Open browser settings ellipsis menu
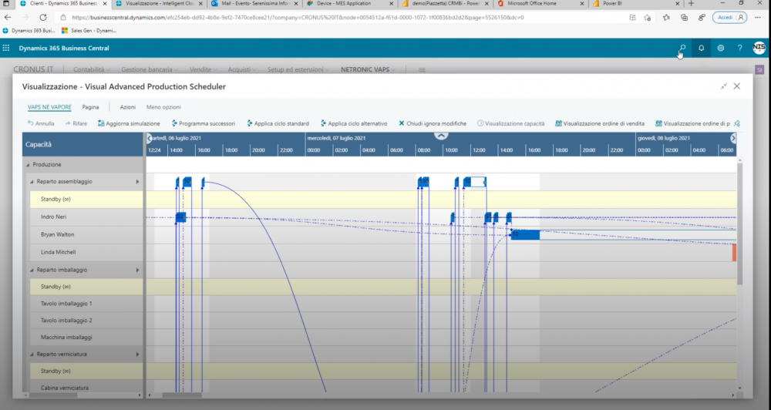771x410 pixels. coord(758,17)
